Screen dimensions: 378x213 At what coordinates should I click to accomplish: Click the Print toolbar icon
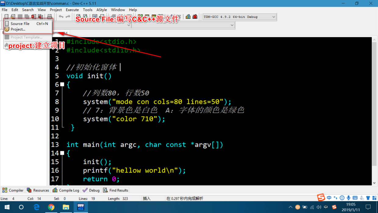(x=49, y=16)
